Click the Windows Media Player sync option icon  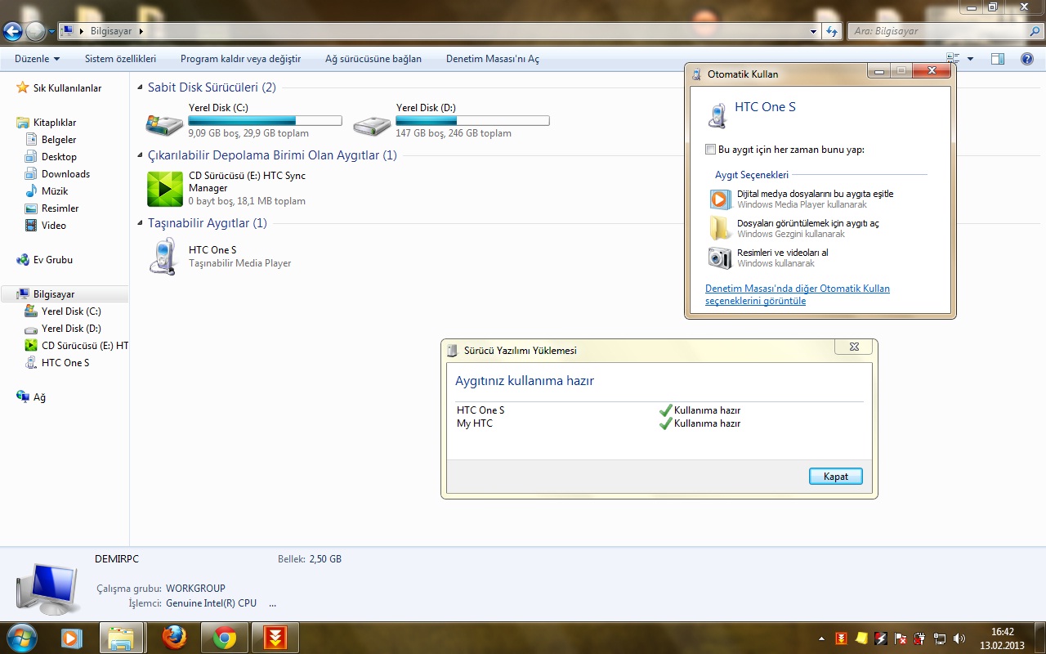tap(720, 199)
